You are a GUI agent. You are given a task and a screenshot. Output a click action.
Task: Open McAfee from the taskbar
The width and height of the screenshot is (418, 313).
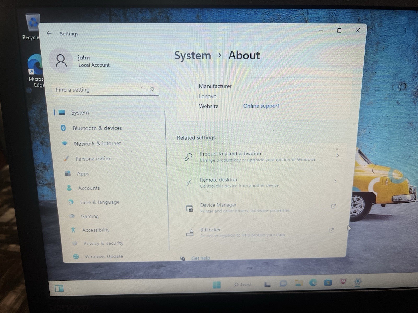tap(343, 282)
